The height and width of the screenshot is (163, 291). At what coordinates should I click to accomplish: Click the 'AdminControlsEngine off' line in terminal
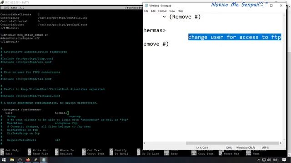point(20,38)
